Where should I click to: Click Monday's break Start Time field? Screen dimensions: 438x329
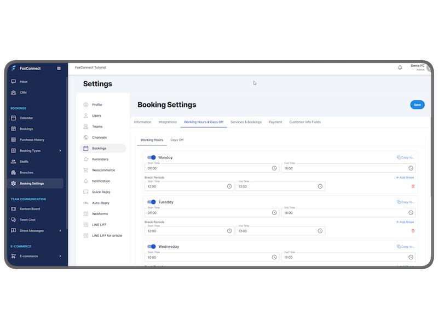pos(186,186)
